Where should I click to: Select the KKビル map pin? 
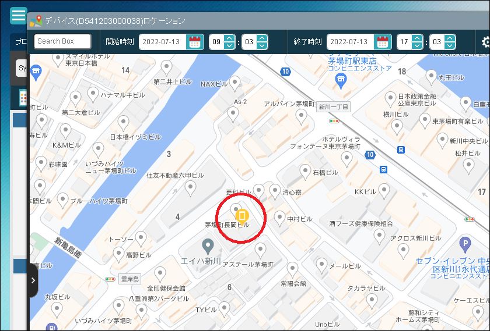tap(384, 190)
